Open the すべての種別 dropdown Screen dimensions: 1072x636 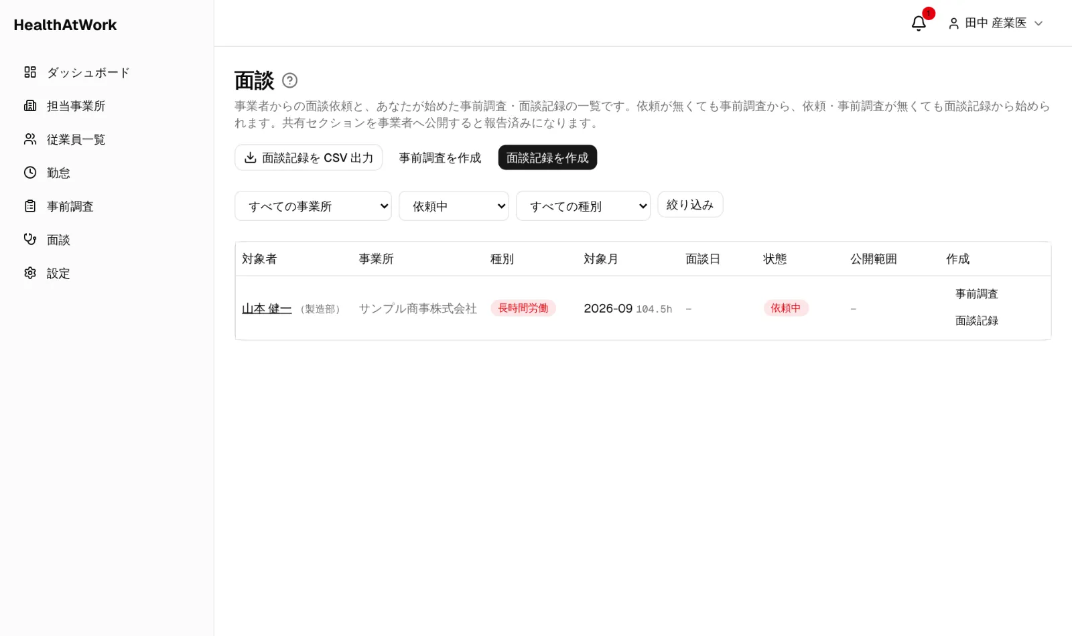click(x=583, y=206)
